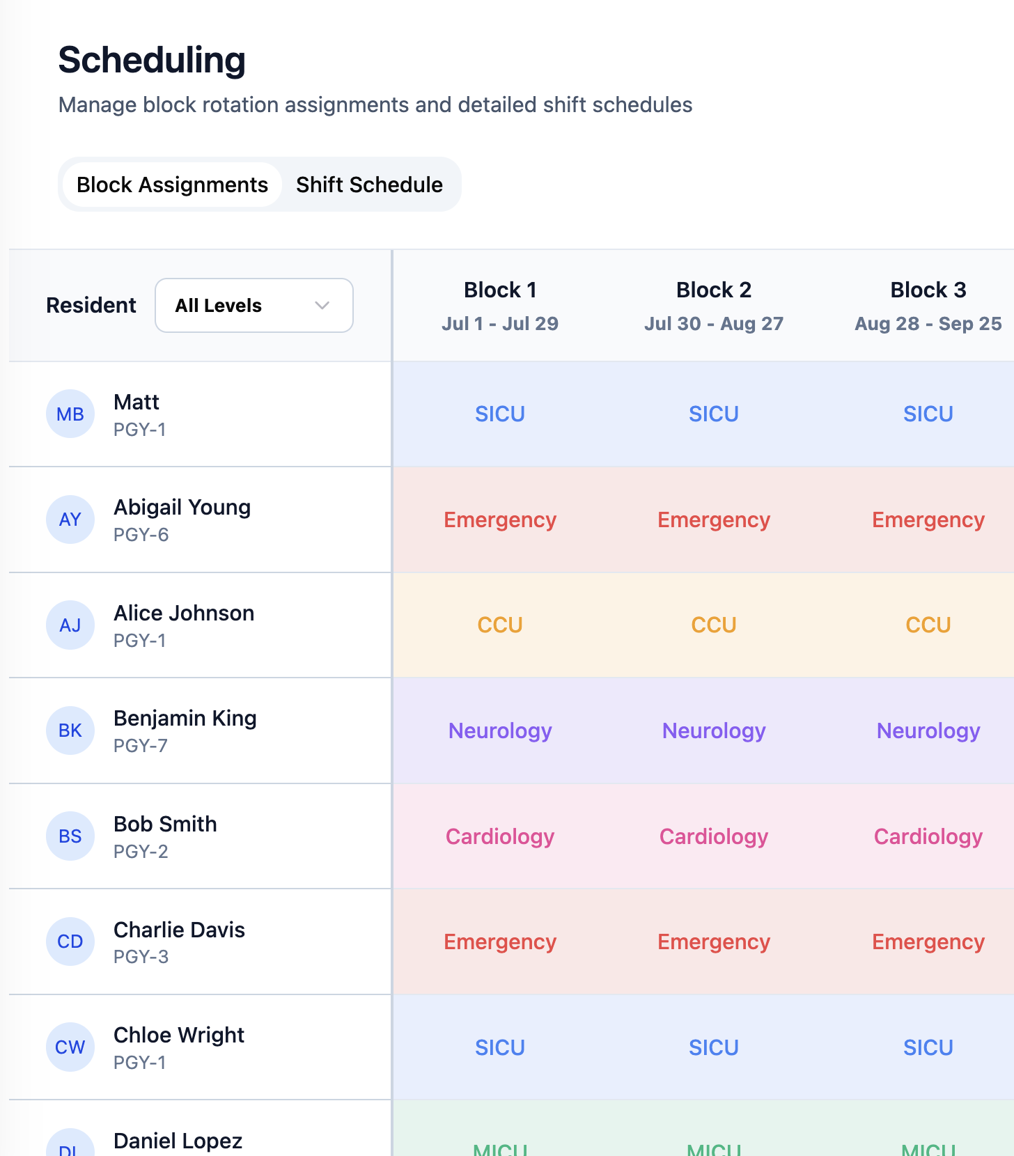
Task: Switch to the Shift Schedule tab
Action: [369, 185]
